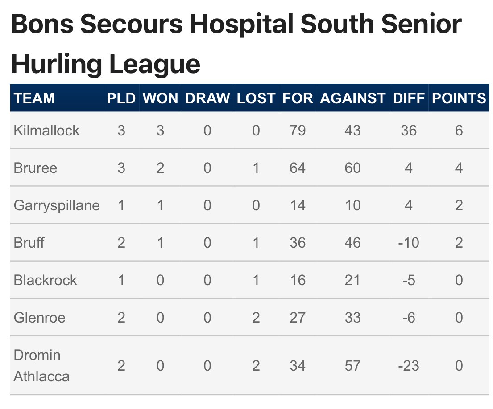The width and height of the screenshot is (493, 409).
Task: Select the WON column header
Action: pyautogui.click(x=160, y=98)
